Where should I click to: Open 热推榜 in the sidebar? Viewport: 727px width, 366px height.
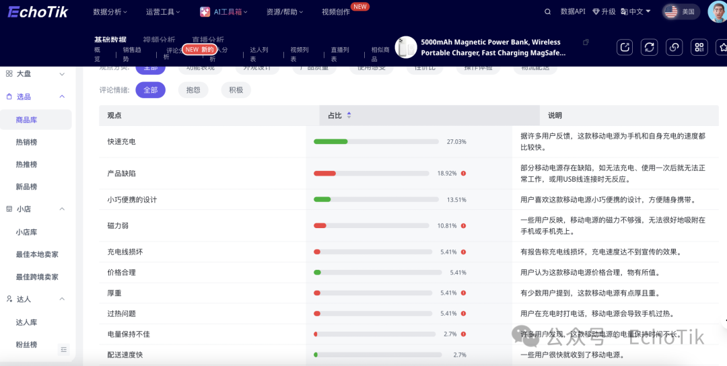coord(26,164)
